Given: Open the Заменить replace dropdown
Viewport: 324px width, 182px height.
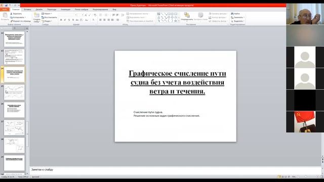Looking at the screenshot, I should pyautogui.click(x=237, y=18).
